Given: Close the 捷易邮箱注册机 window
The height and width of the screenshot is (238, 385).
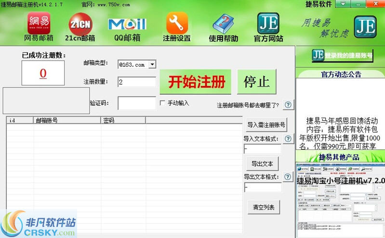Looking at the screenshot, I should [376, 4].
